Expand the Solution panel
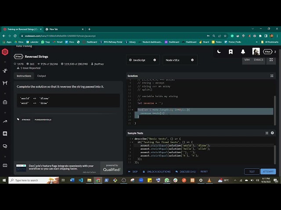Image resolution: width=281 pixels, height=210 pixels. [x=272, y=76]
